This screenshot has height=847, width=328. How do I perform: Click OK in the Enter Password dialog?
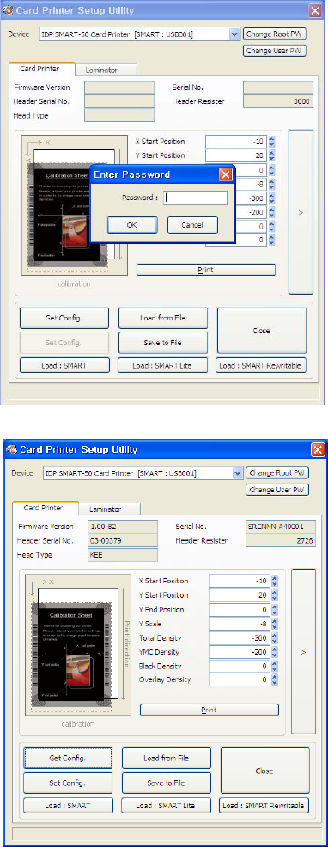pyautogui.click(x=132, y=225)
